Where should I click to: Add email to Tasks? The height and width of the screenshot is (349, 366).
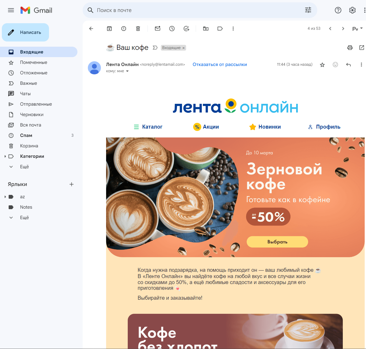click(x=186, y=28)
